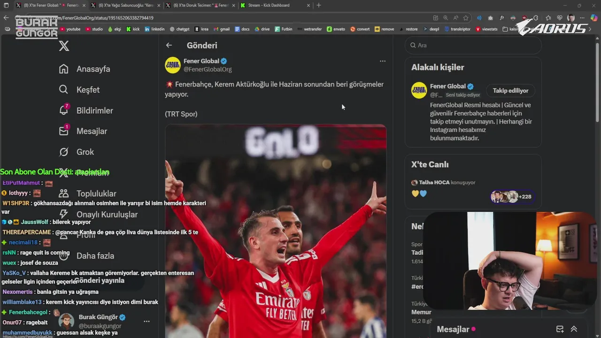This screenshot has height=338, width=601.
Task: Open chatgpt bookmark
Action: [179, 29]
